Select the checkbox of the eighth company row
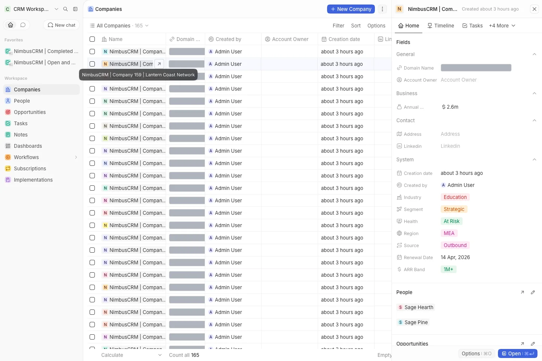 coord(92,138)
